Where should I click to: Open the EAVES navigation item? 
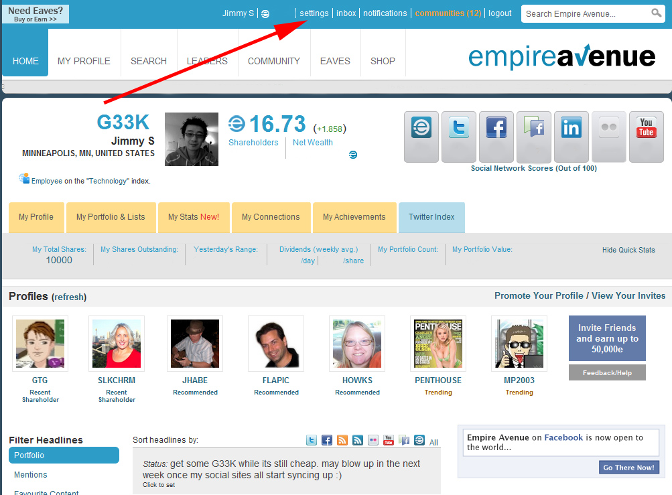pos(335,61)
